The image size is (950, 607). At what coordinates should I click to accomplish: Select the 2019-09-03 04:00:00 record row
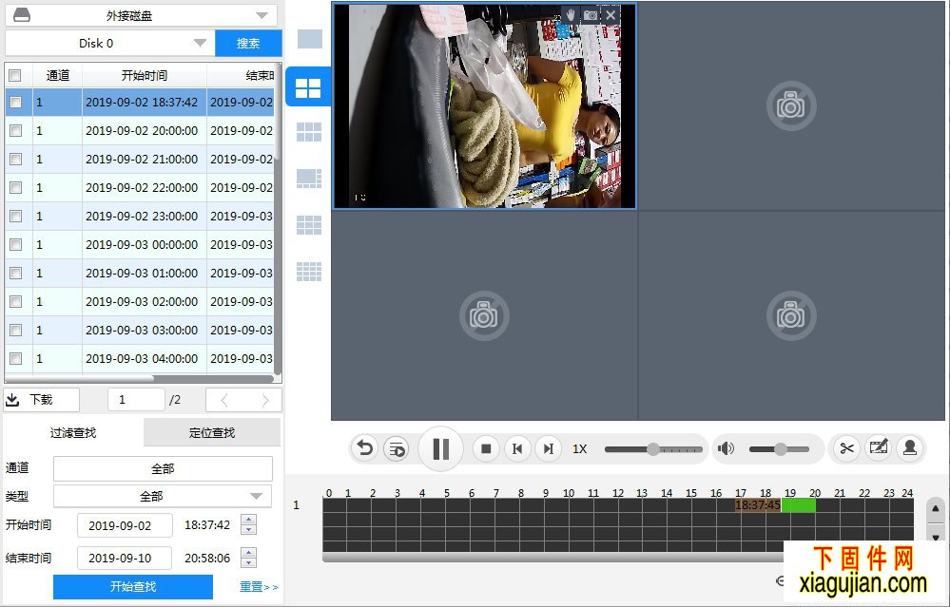coord(140,358)
